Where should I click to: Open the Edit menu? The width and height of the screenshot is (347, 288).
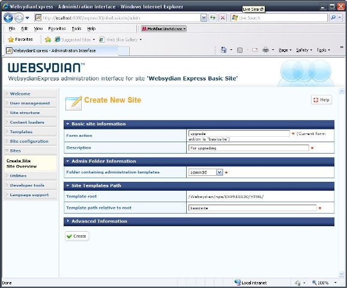[x=25, y=29]
